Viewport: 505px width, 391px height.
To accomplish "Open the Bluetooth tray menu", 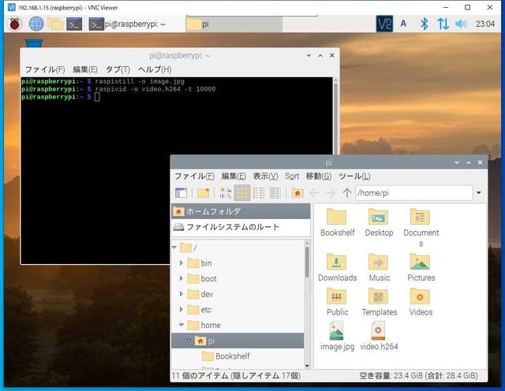I will coord(425,24).
